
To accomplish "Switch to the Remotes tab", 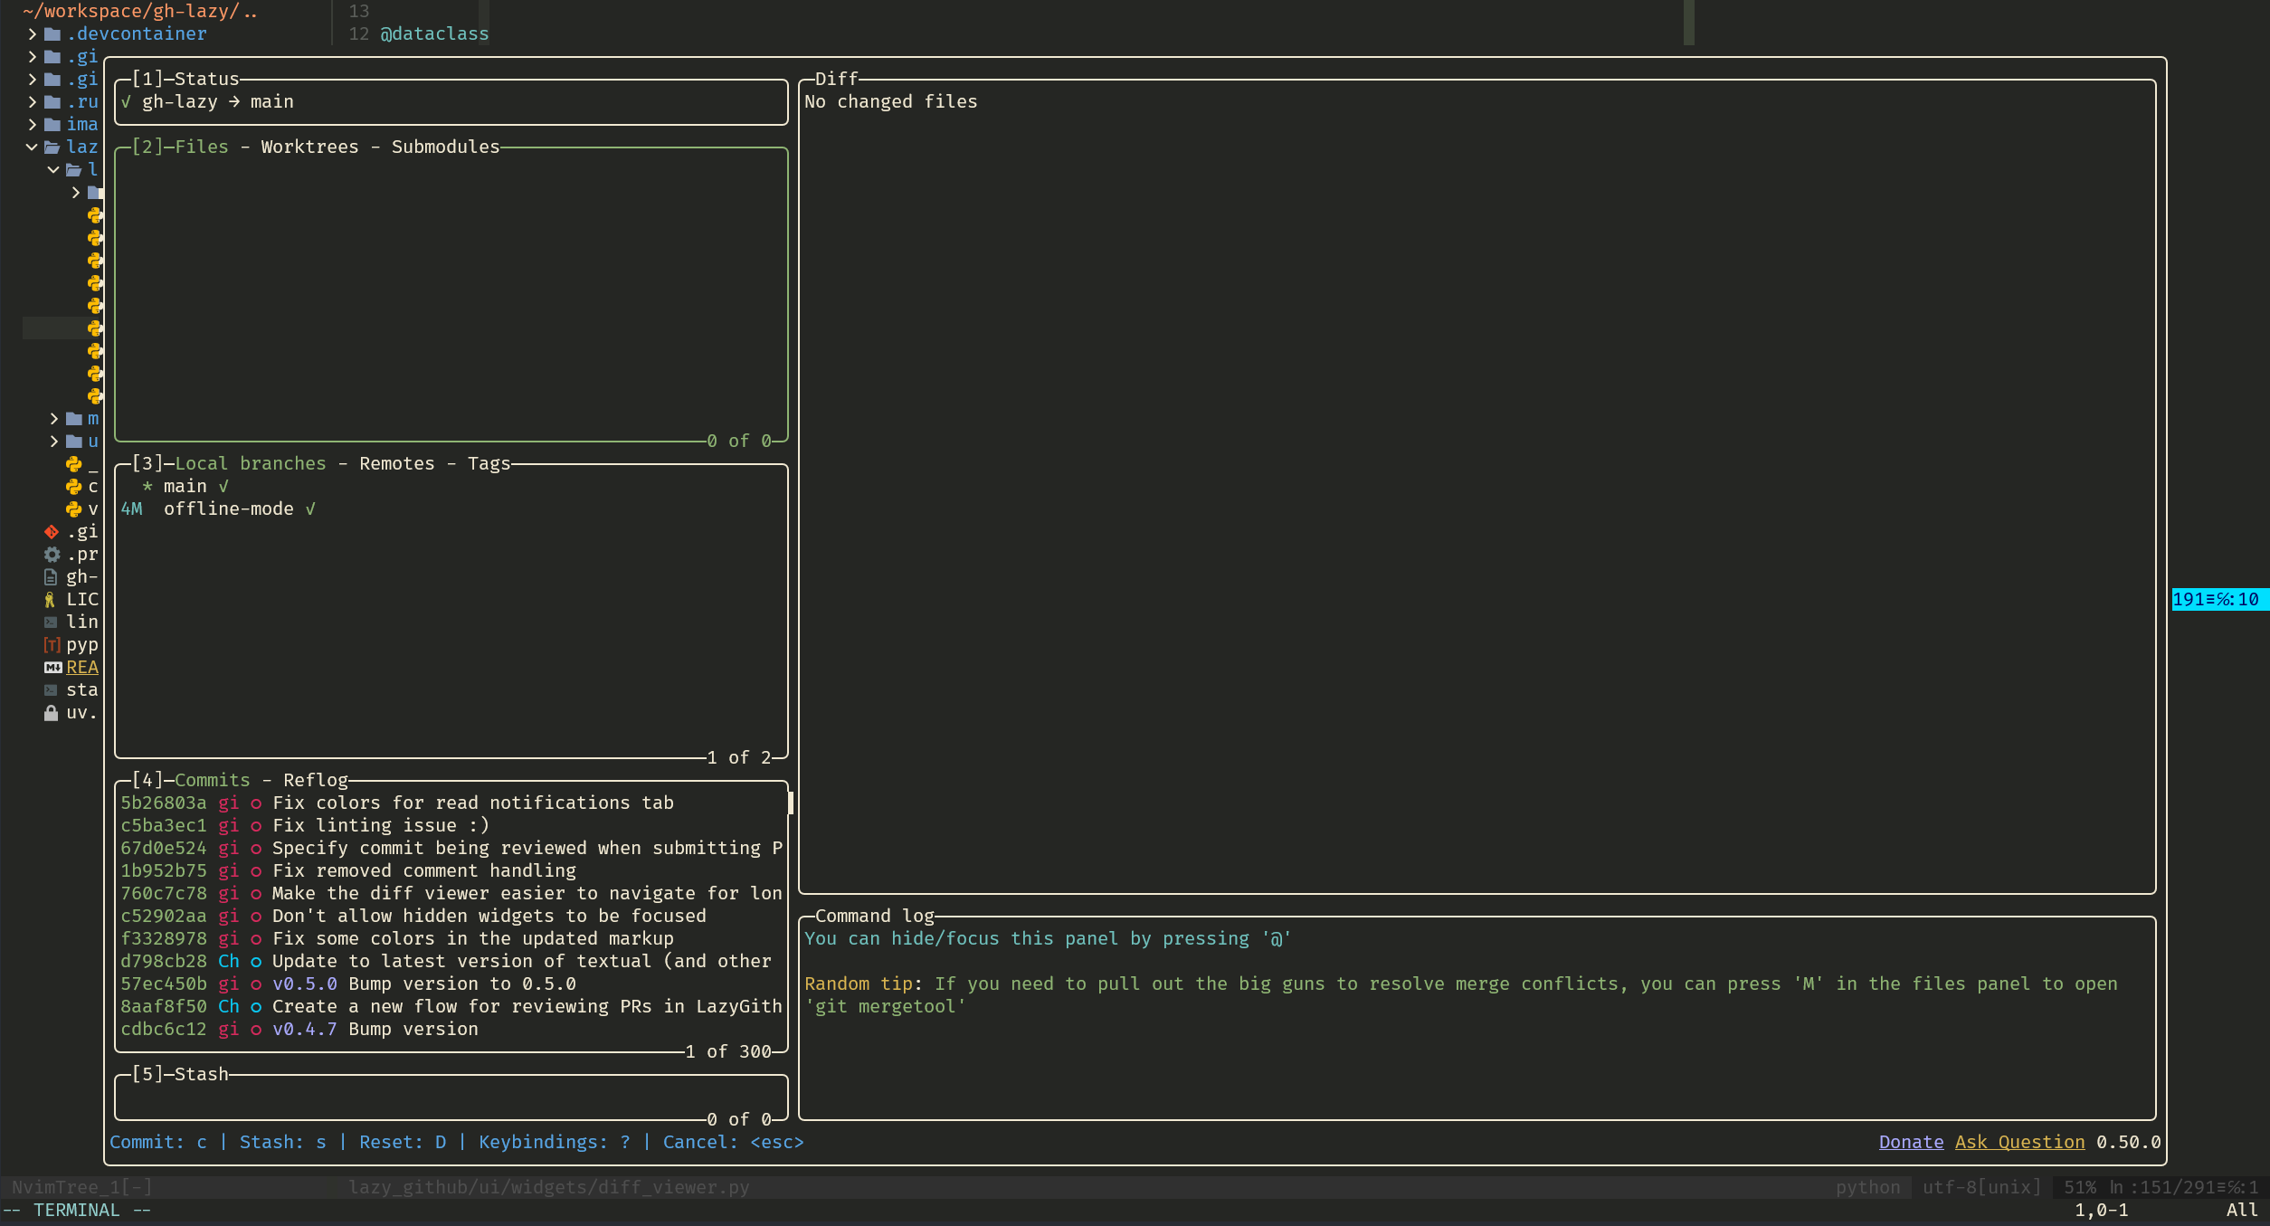I will 396,463.
